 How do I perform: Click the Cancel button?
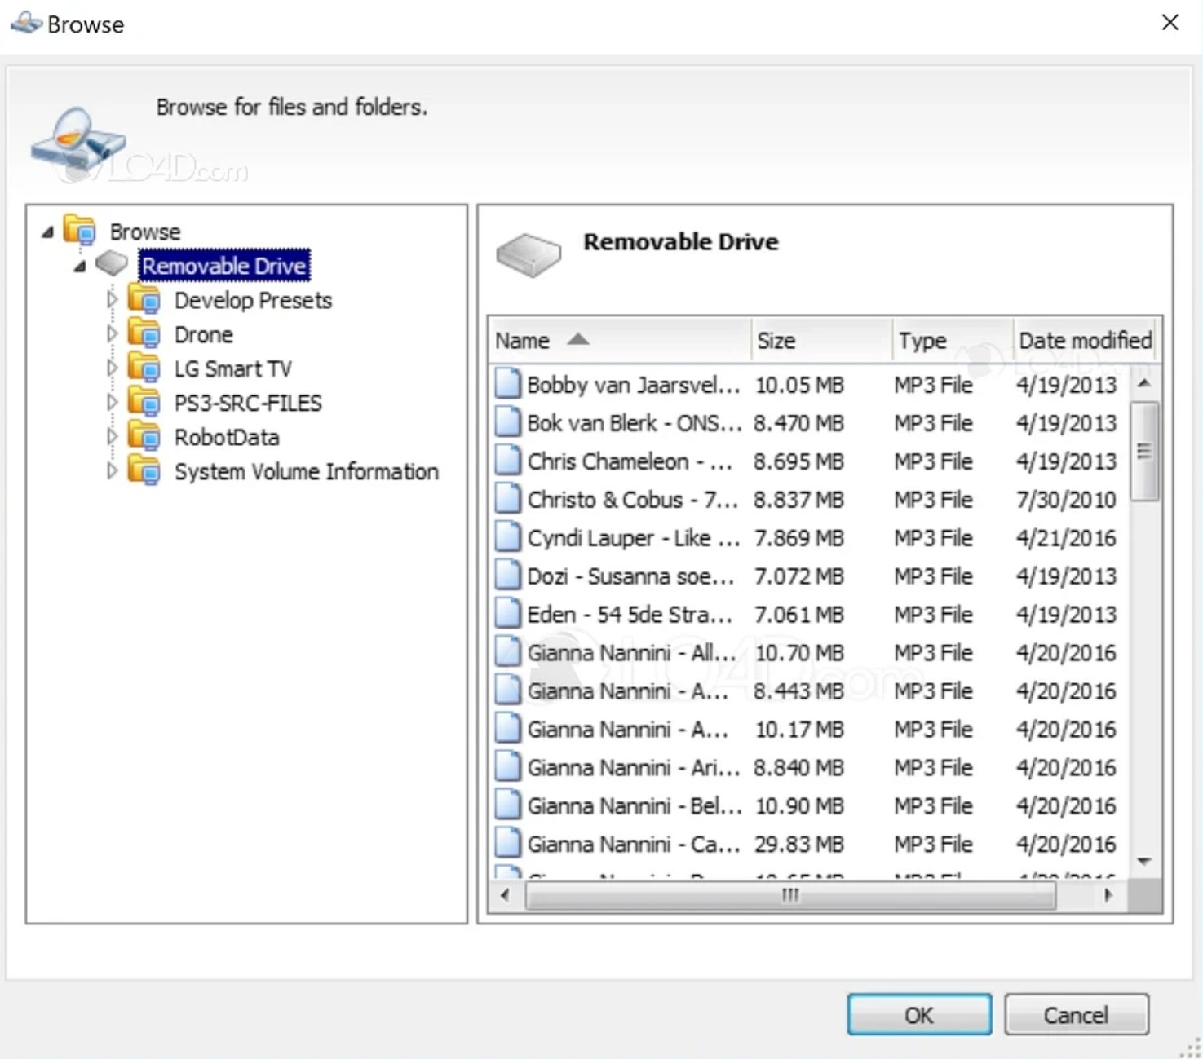[x=1076, y=1014]
